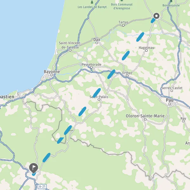Screen dimensions: 190x190
Task: Click the Hagetmau town marker
Action: (146, 50)
